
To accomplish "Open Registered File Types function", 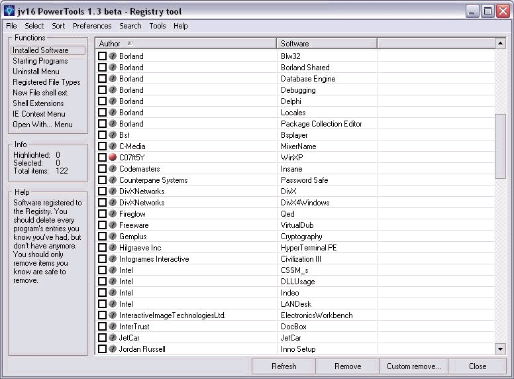I will (x=46, y=82).
